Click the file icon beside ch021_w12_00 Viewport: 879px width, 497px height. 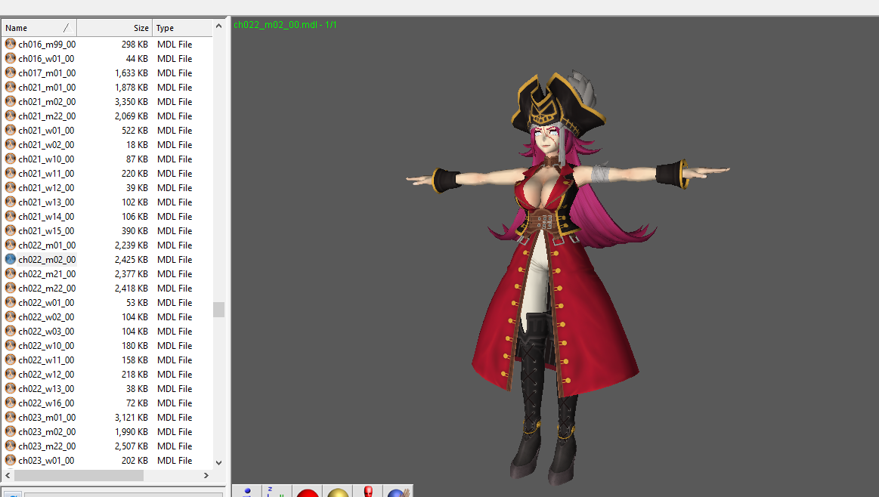click(x=10, y=188)
